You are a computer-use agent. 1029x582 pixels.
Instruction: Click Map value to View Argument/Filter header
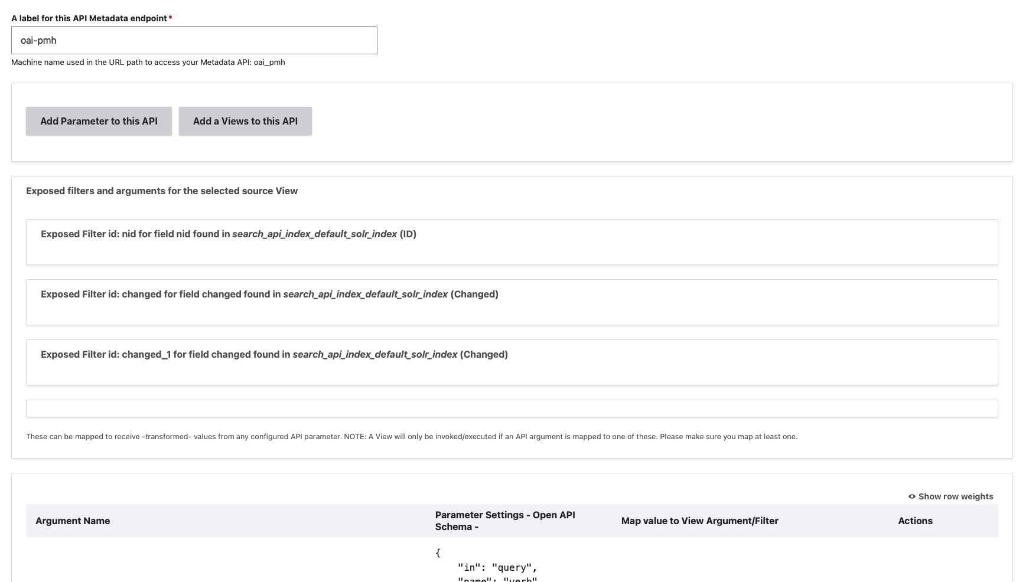pos(699,521)
